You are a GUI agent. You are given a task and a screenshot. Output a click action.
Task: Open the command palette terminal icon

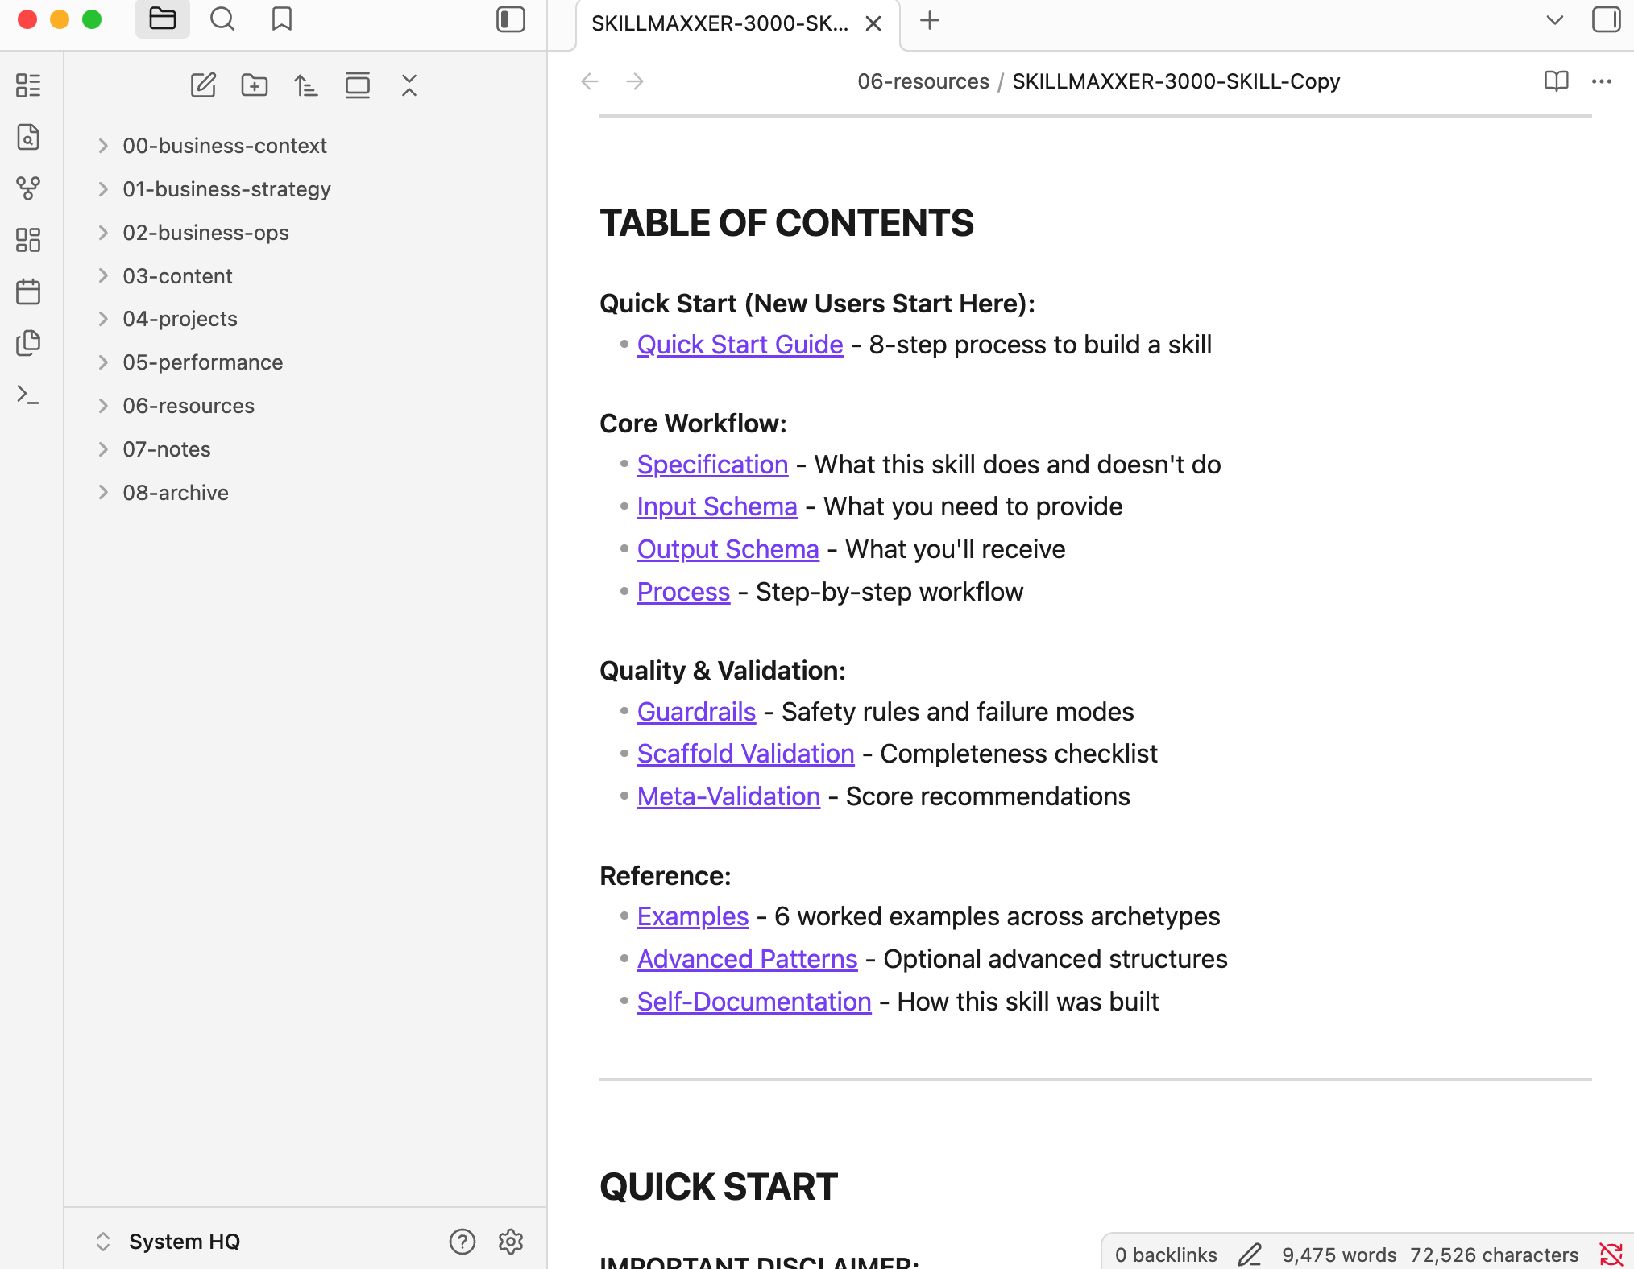(28, 395)
